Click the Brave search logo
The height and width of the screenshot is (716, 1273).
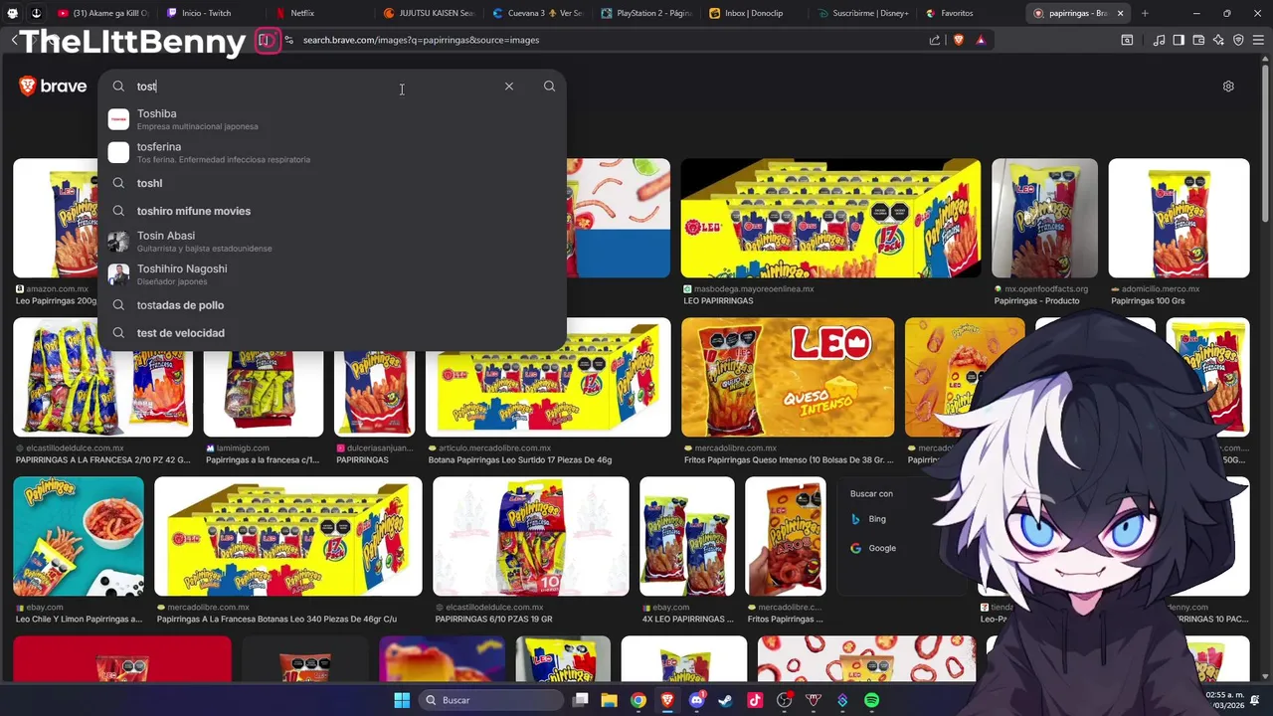click(x=53, y=87)
